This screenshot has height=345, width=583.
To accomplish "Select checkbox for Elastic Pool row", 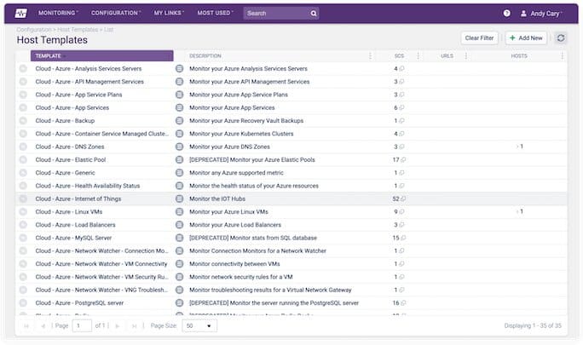I will [x=23, y=159].
